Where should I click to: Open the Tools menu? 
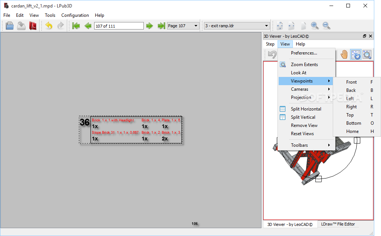click(x=50, y=15)
